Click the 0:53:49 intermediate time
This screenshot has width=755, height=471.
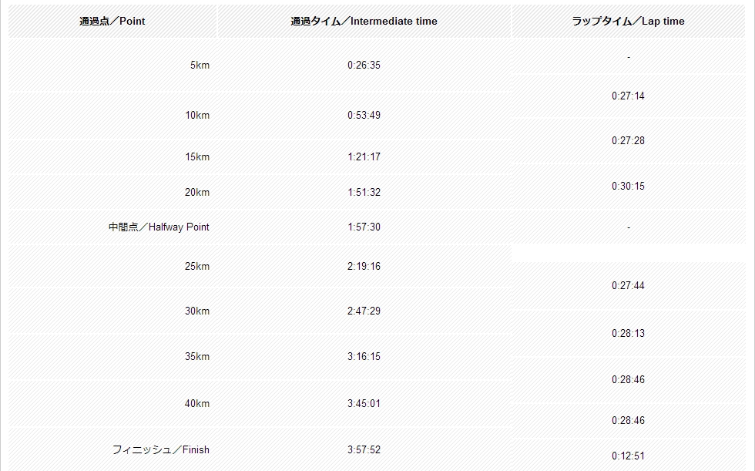[x=364, y=116]
